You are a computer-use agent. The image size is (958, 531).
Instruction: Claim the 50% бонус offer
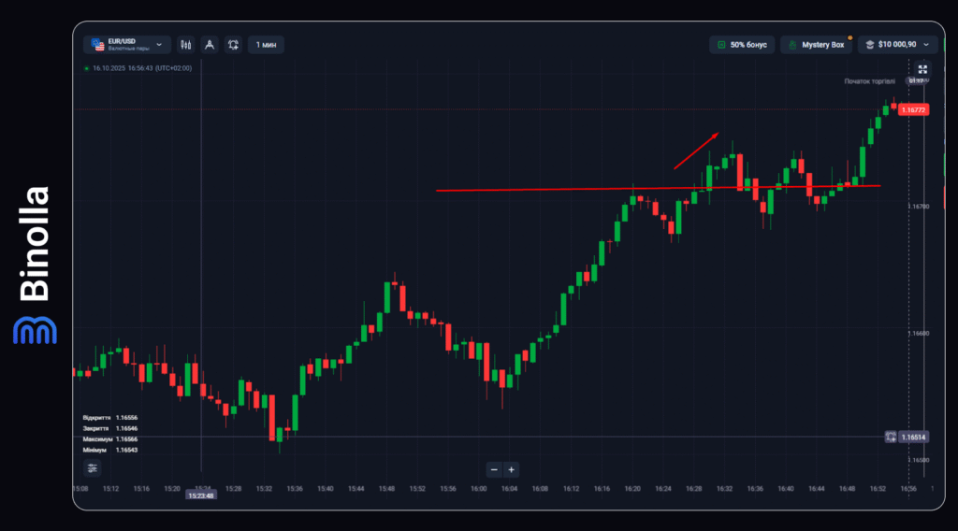coord(742,45)
